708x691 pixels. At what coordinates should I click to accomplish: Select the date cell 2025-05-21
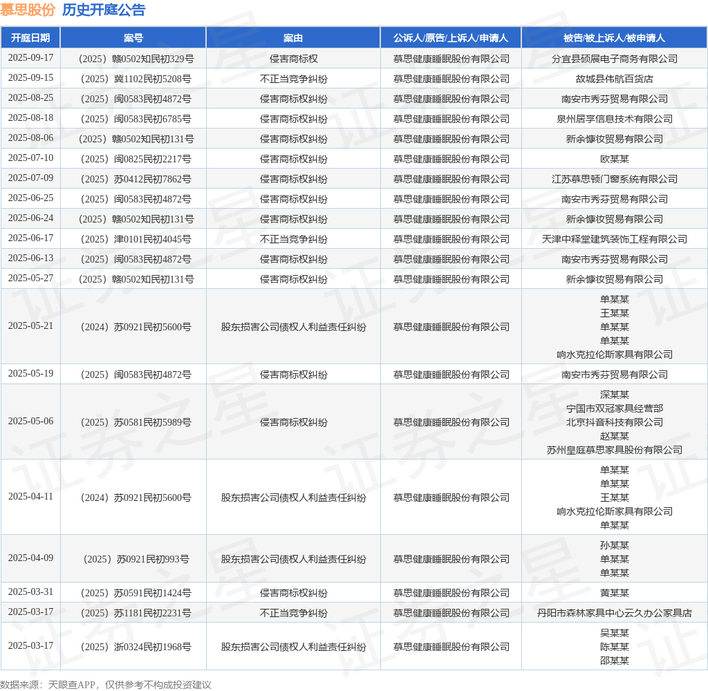30,326
